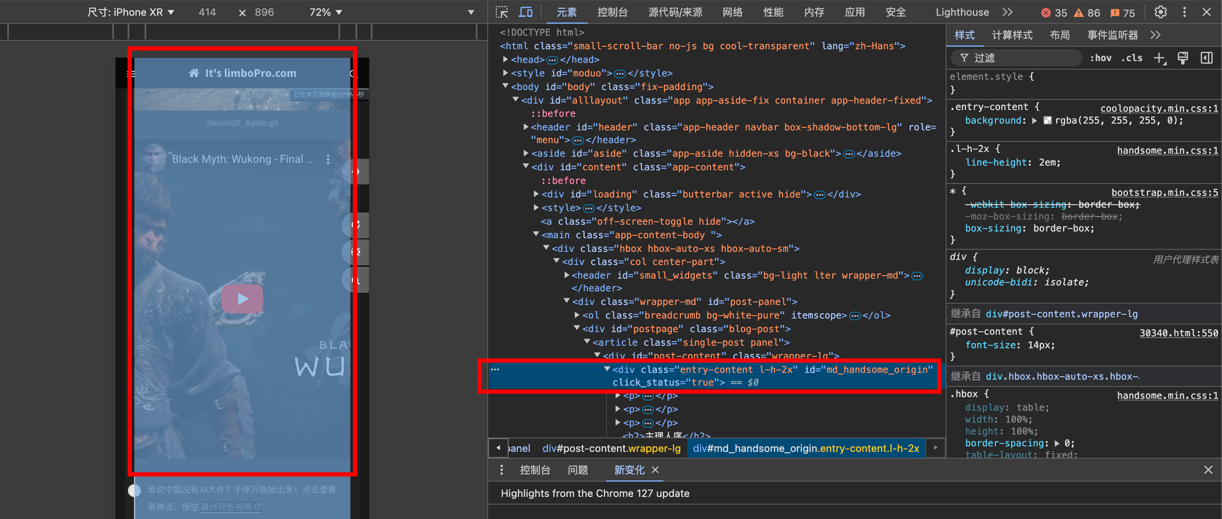Open the drawer three-dot menu
The image size is (1222, 519).
pos(501,470)
